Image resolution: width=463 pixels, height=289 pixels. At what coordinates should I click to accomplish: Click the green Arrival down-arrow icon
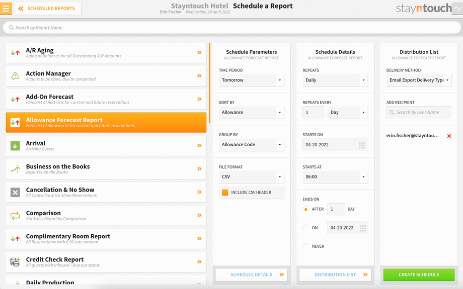(15, 146)
